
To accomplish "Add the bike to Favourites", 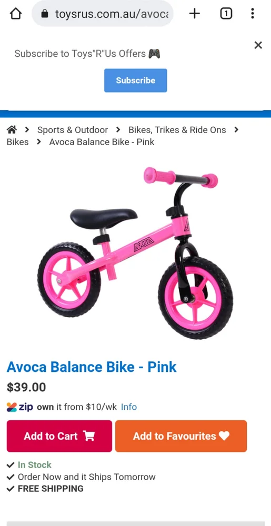I will 181,436.
